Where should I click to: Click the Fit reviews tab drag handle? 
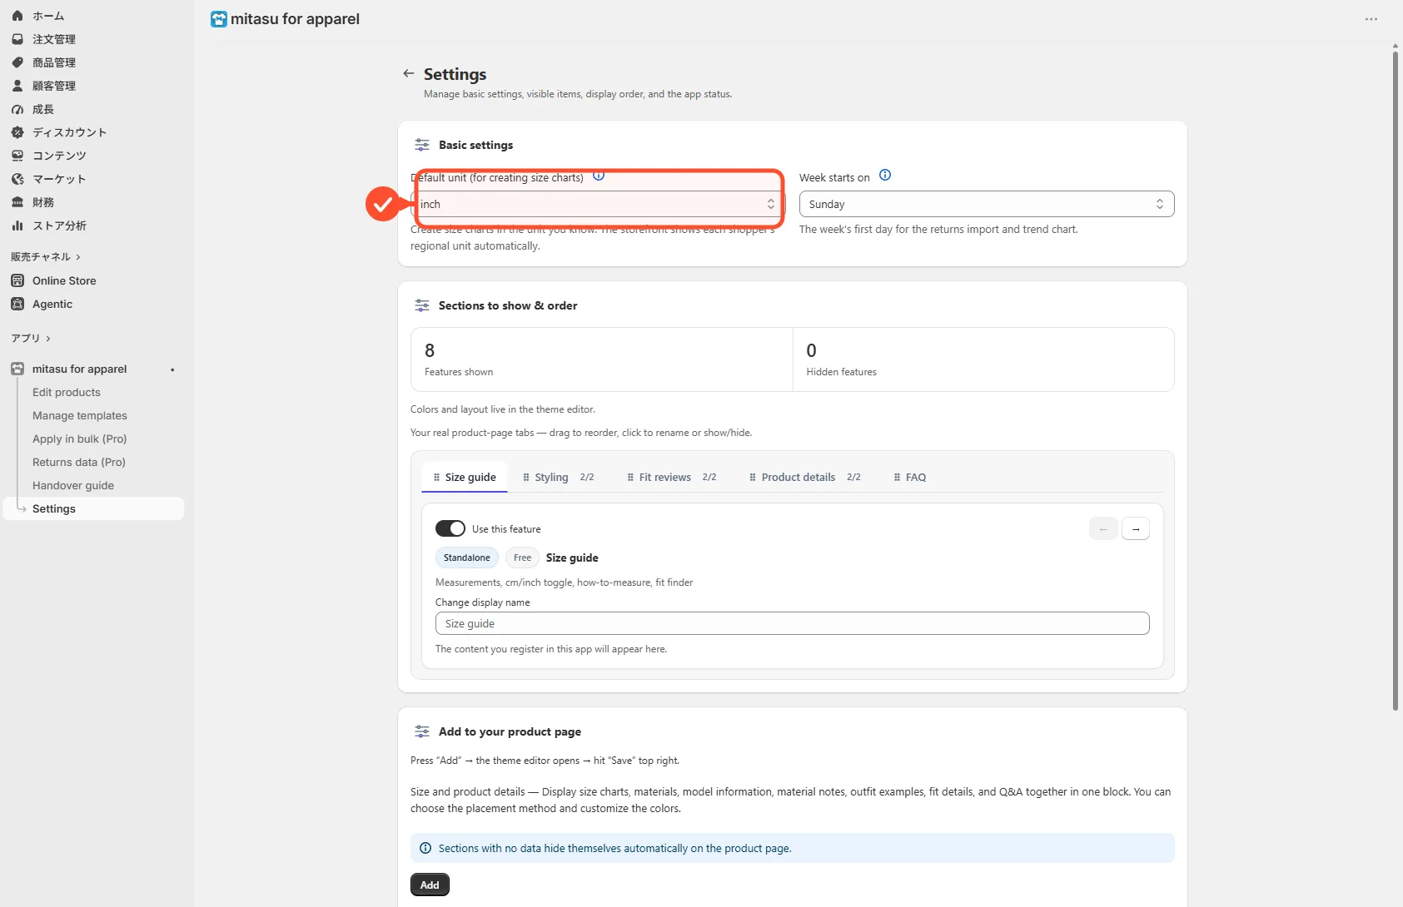(x=630, y=477)
